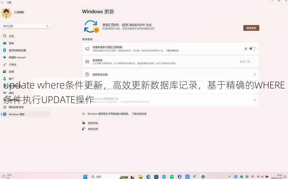The image size is (288, 179).
Task: Click the megaphone icon for latest updates
Action: [x=87, y=49]
